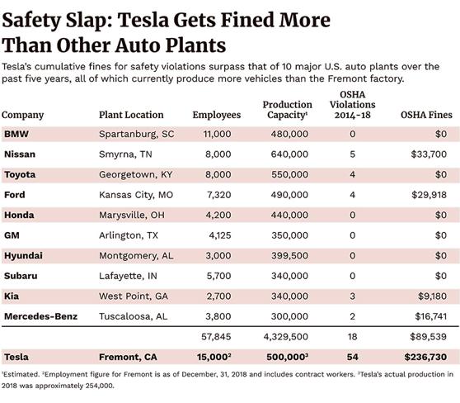Click the Employees column header
The width and height of the screenshot is (460, 403).
tap(217, 115)
